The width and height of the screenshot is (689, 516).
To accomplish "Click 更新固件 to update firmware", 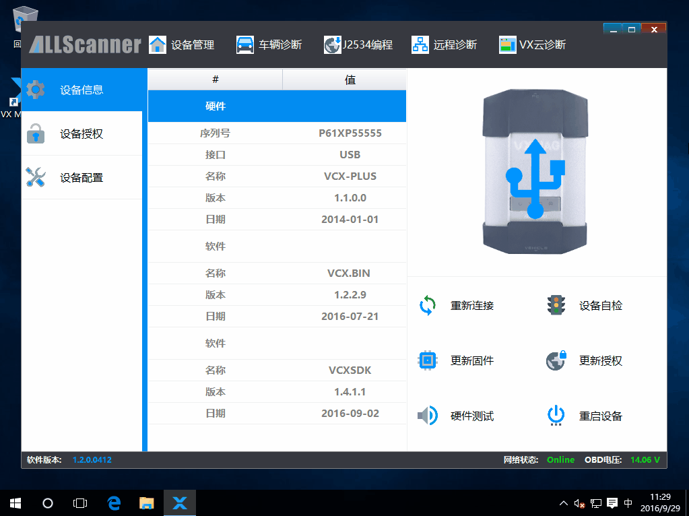I will [x=472, y=360].
